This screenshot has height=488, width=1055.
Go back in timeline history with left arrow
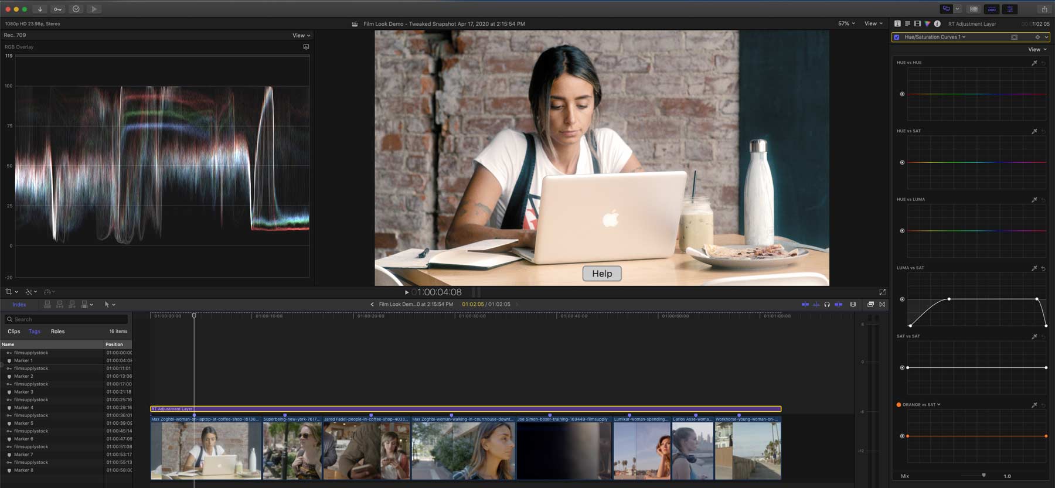pyautogui.click(x=372, y=305)
